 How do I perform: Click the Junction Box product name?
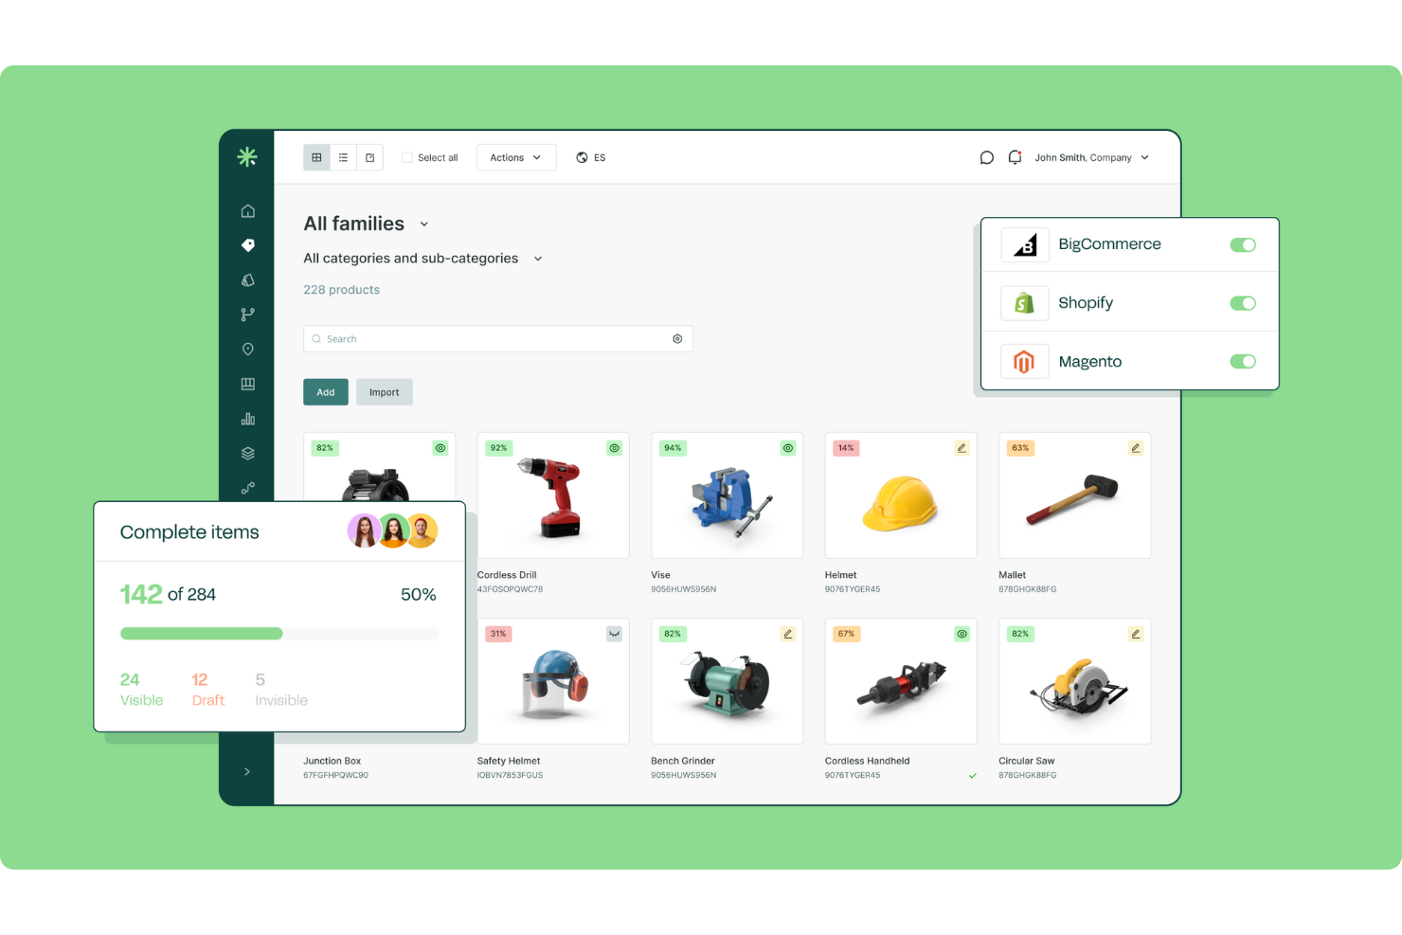[x=333, y=761]
